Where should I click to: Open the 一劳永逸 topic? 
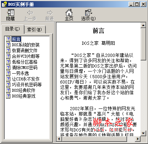click(20, 73)
